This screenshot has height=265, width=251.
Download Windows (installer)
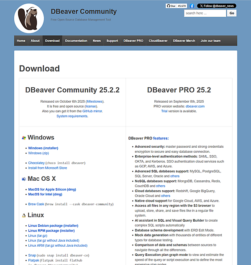click(x=43, y=148)
